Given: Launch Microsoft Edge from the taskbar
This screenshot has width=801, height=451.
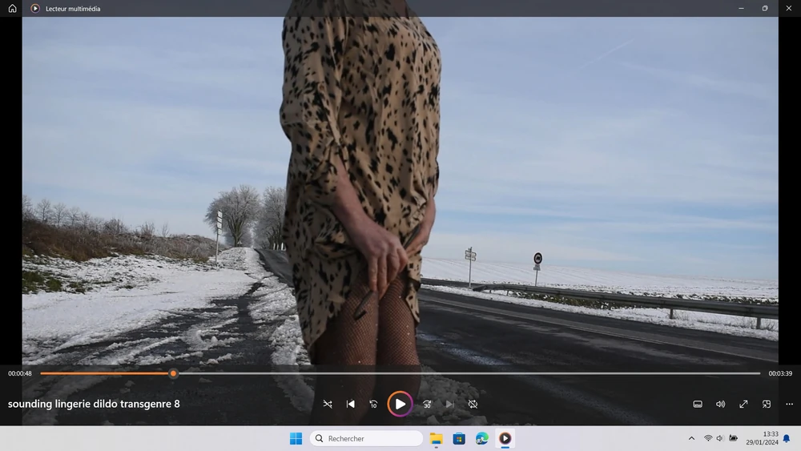Looking at the screenshot, I should tap(482, 438).
